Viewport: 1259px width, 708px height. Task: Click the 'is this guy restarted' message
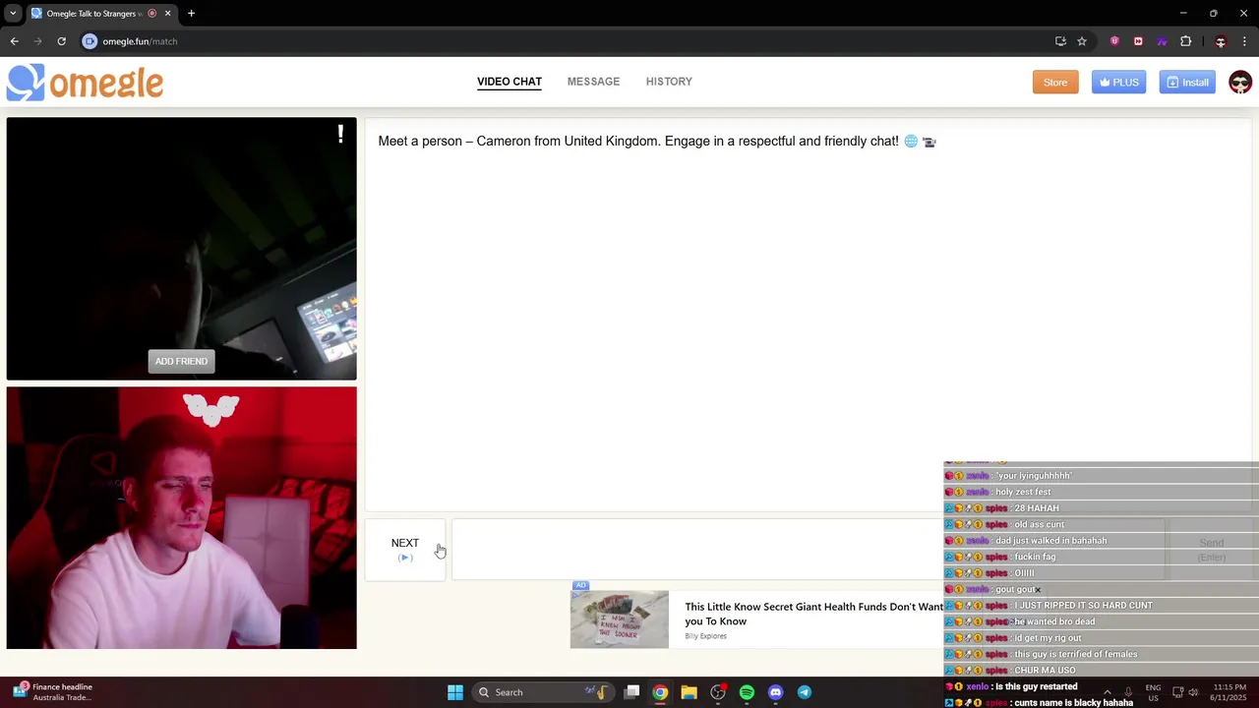pos(1035,687)
